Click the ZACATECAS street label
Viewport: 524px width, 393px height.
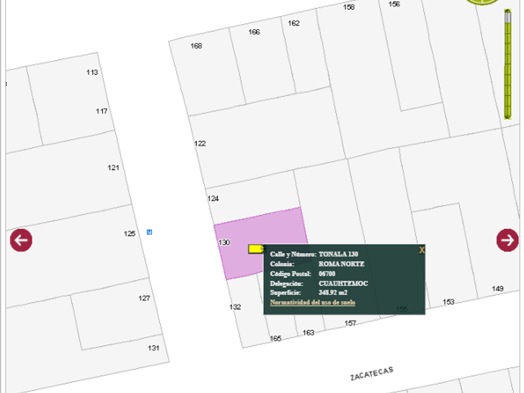pyautogui.click(x=372, y=374)
